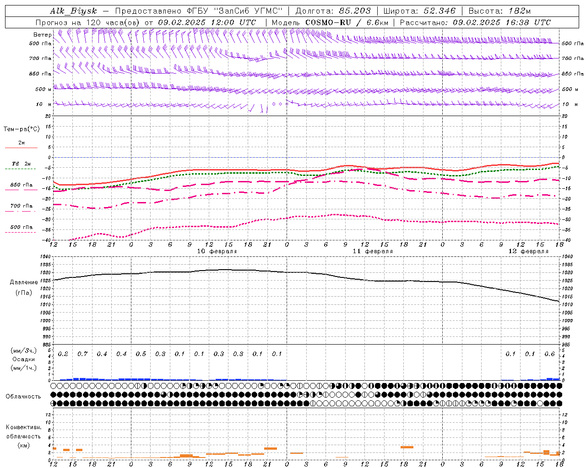Click the latitude value 52.346
Viewport: 586px width, 468px height.
click(x=439, y=11)
